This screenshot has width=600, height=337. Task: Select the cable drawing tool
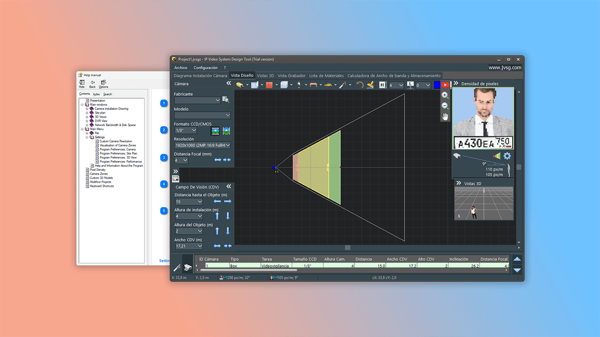click(x=342, y=84)
